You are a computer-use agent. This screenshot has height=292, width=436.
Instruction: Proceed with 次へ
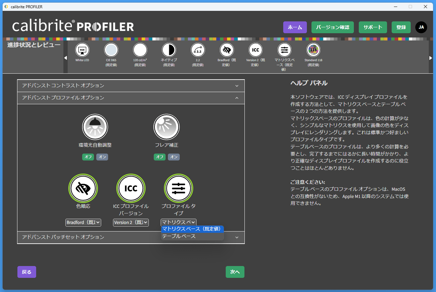coord(235,272)
